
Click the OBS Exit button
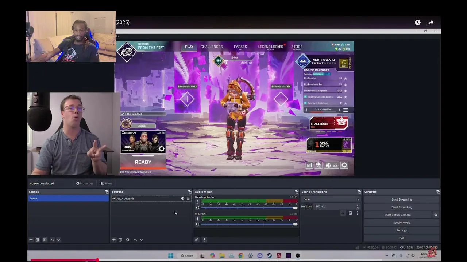[x=401, y=238]
